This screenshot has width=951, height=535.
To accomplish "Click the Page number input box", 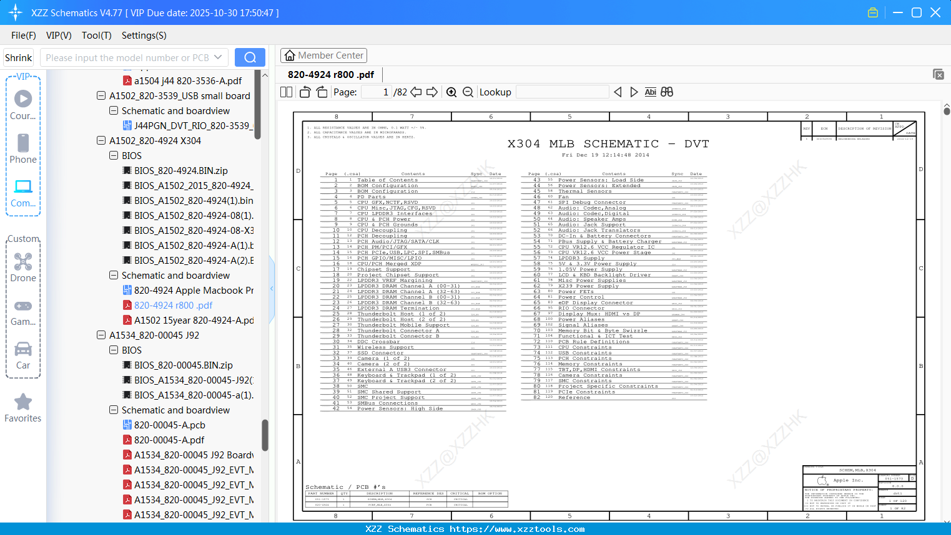I will [x=377, y=92].
